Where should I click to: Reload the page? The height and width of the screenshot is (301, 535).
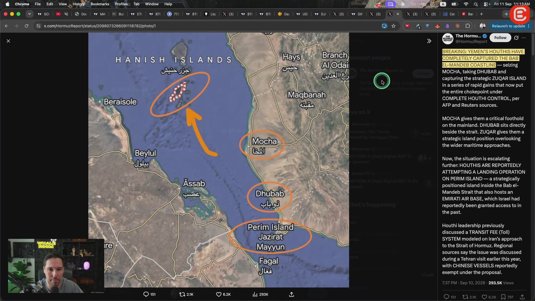[26, 26]
